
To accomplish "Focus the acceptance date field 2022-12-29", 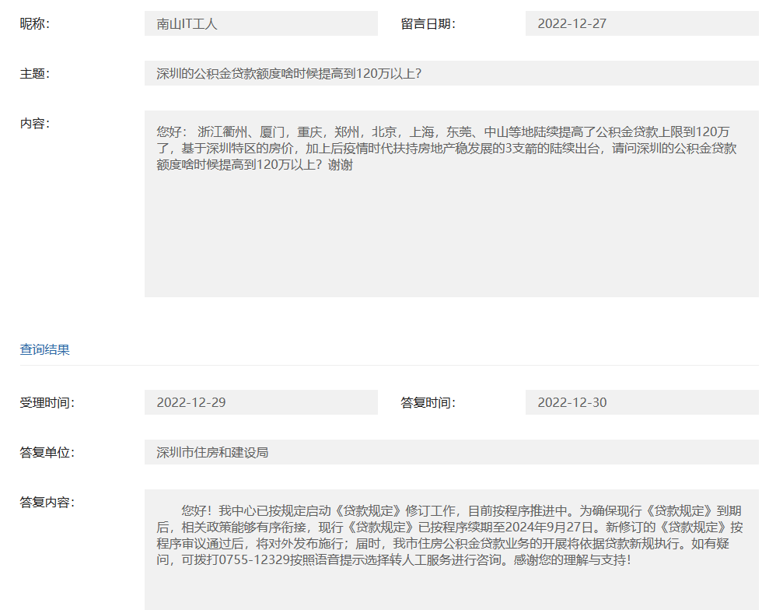I will pos(260,402).
